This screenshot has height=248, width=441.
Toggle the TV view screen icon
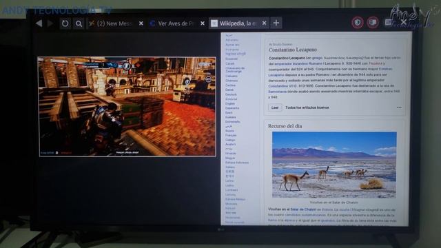(373, 23)
